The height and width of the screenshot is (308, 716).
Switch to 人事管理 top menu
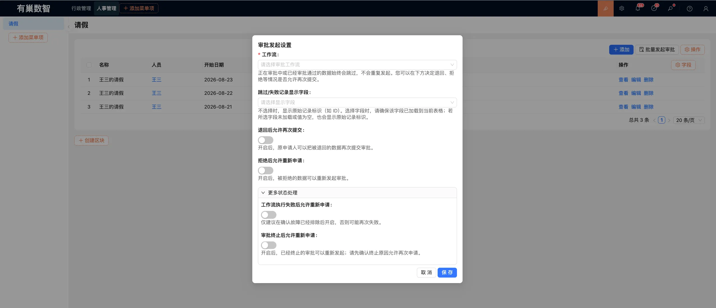[107, 8]
